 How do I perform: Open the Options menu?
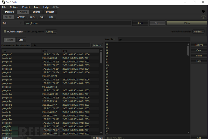click(x=14, y=7)
